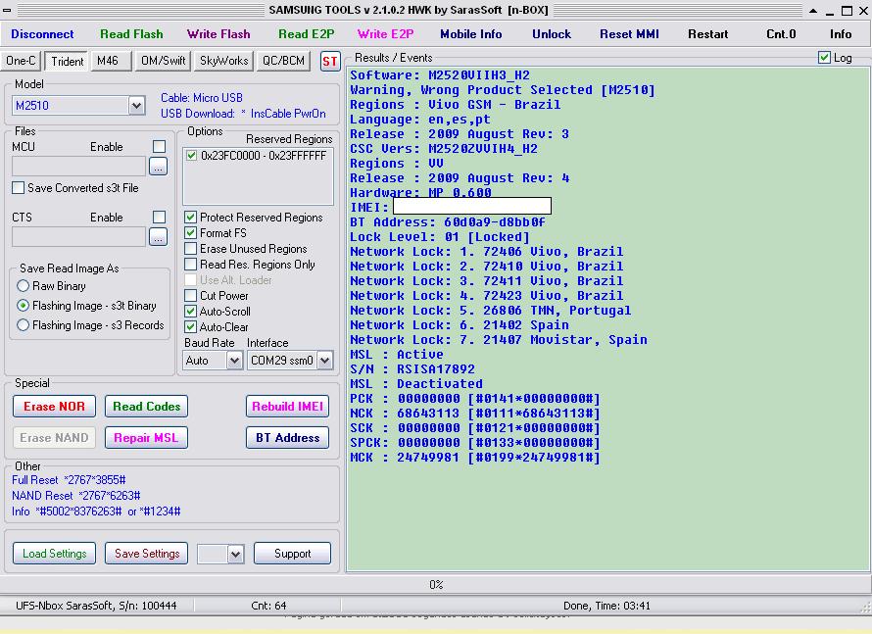872x634 pixels.
Task: Enable Cut Power checkbox
Action: click(x=191, y=295)
